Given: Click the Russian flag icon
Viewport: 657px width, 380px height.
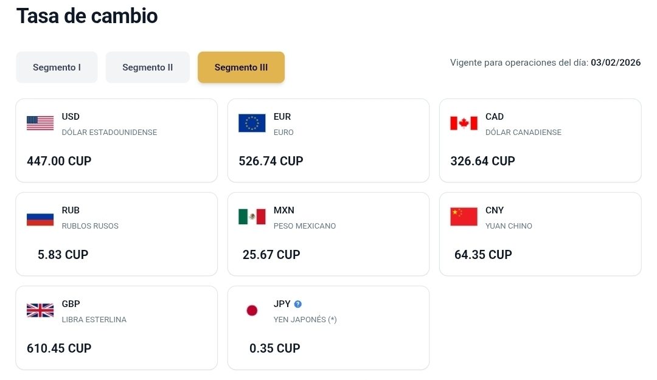Looking at the screenshot, I should pyautogui.click(x=40, y=217).
